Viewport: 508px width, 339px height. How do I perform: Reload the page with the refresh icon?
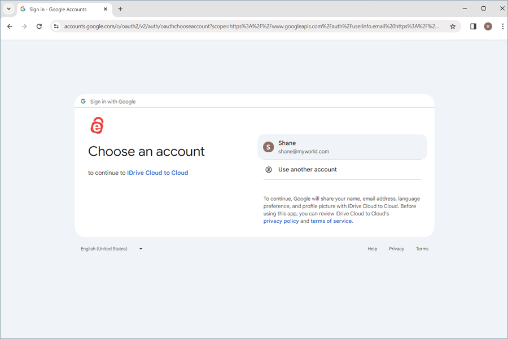39,27
